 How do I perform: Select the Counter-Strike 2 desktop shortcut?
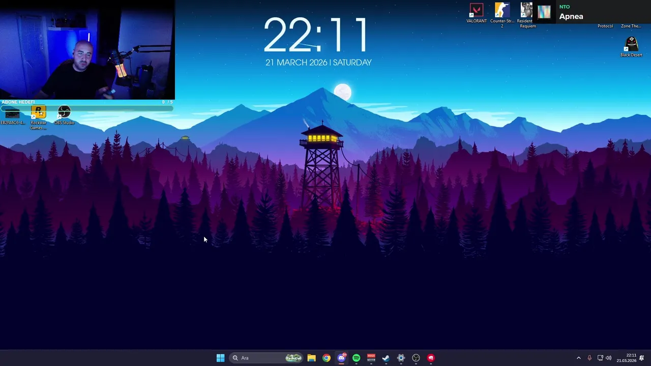pyautogui.click(x=502, y=15)
